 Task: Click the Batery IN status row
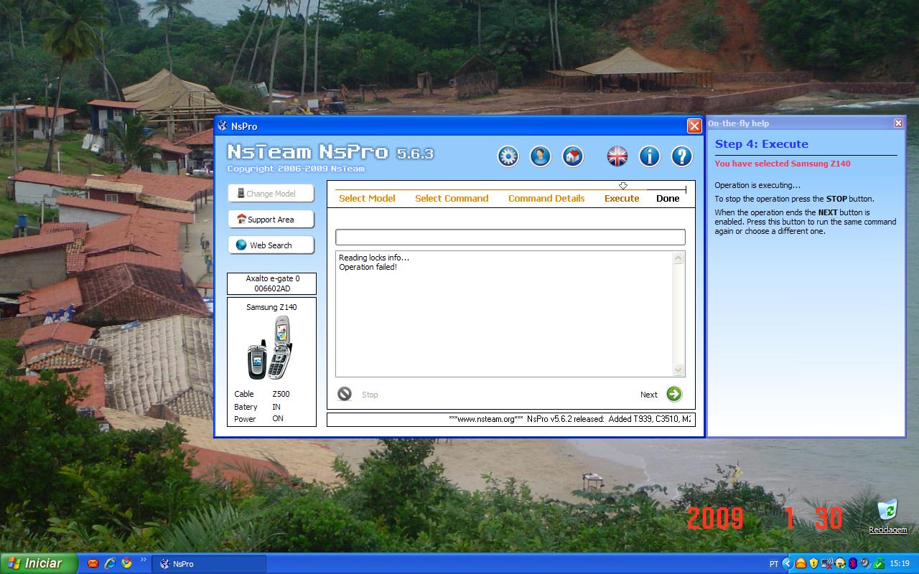coord(258,407)
